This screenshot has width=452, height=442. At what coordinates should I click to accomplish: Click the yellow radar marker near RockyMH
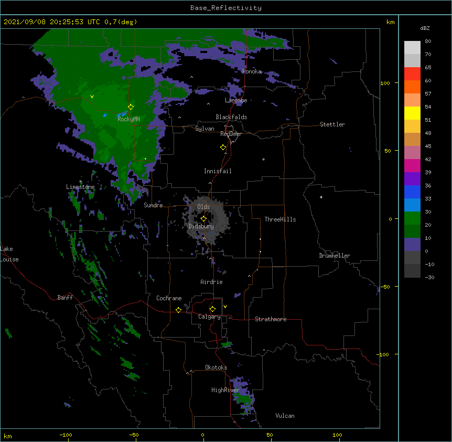(x=131, y=107)
